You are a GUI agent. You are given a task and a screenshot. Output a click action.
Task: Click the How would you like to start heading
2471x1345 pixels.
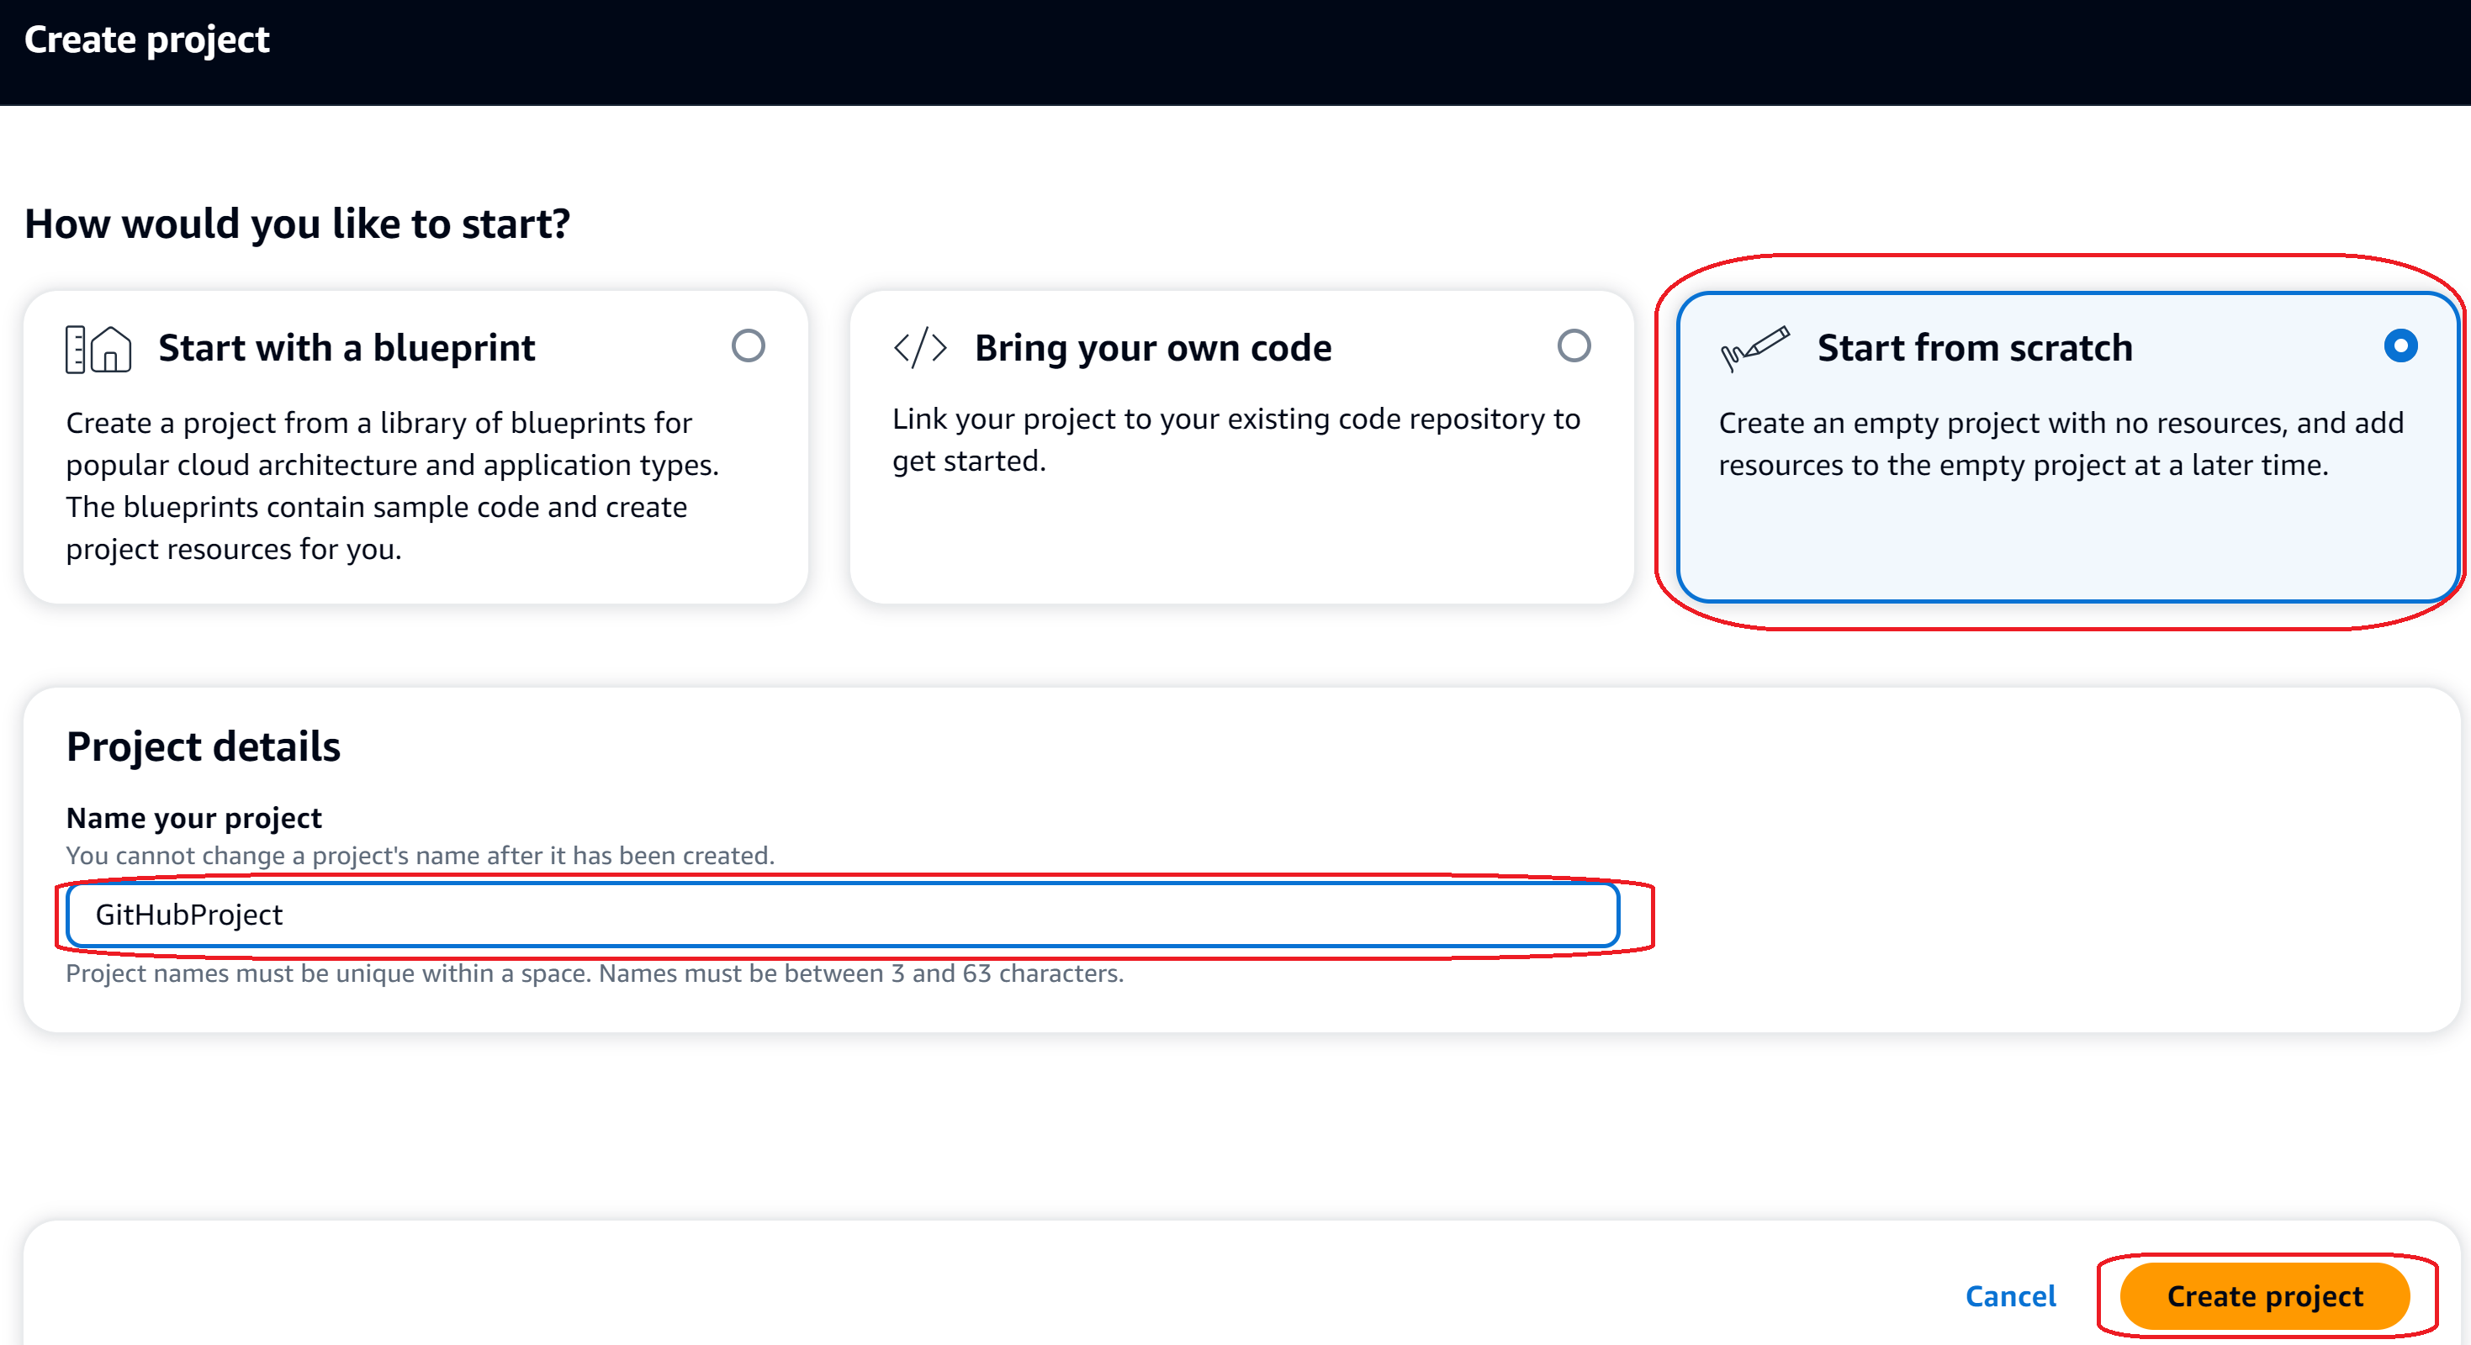(298, 224)
